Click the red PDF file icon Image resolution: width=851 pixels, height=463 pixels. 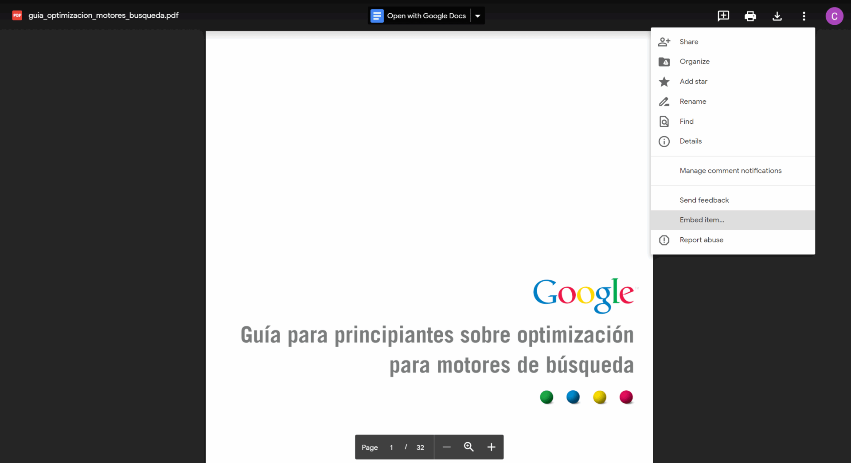pyautogui.click(x=17, y=16)
